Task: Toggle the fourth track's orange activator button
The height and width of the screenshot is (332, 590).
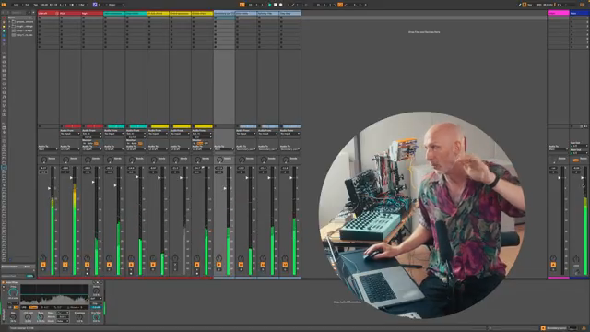Action: point(109,265)
